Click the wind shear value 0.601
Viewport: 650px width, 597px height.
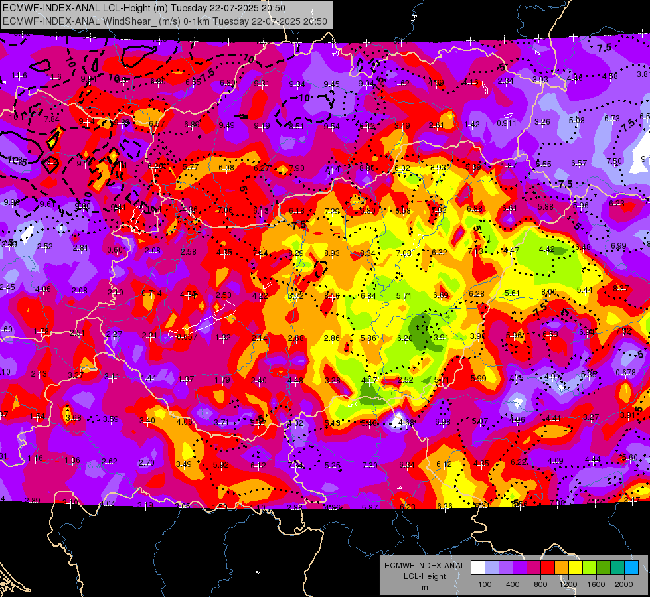coord(117,250)
